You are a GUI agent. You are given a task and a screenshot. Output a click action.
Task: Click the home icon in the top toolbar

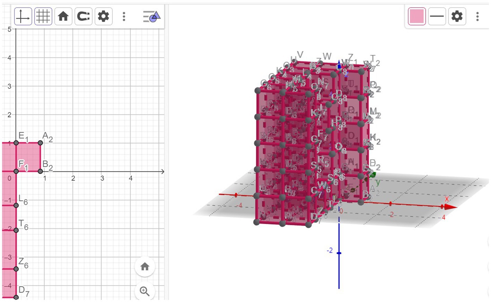pyautogui.click(x=63, y=16)
